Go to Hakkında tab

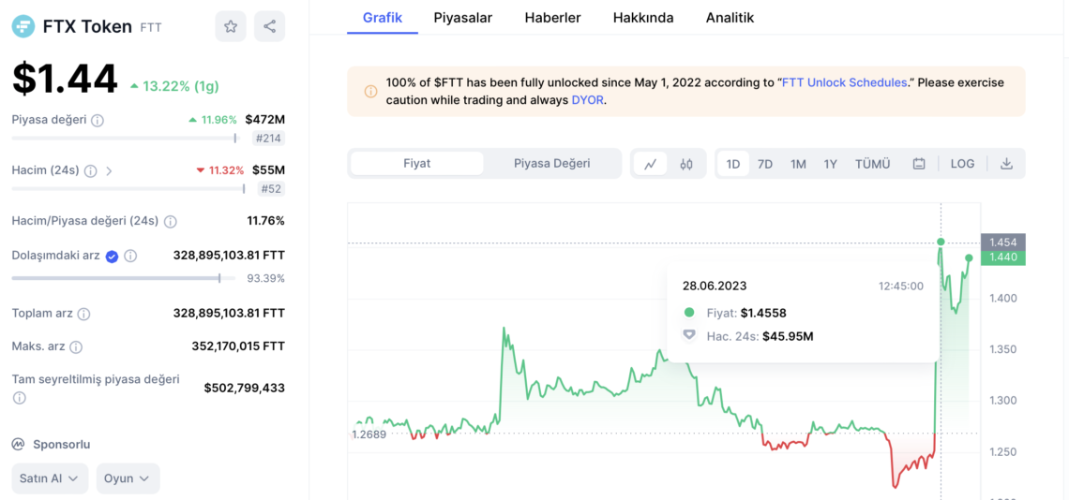tap(643, 18)
